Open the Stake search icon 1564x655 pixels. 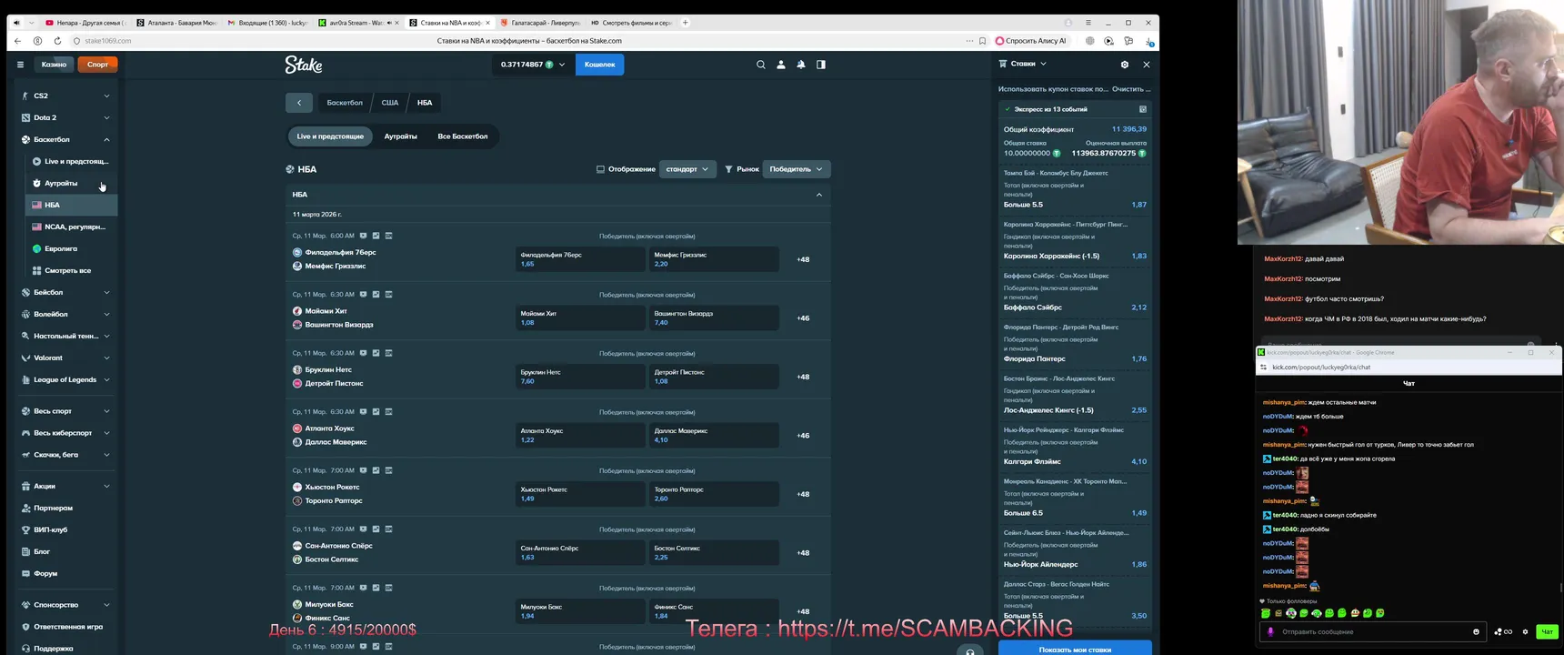(761, 65)
